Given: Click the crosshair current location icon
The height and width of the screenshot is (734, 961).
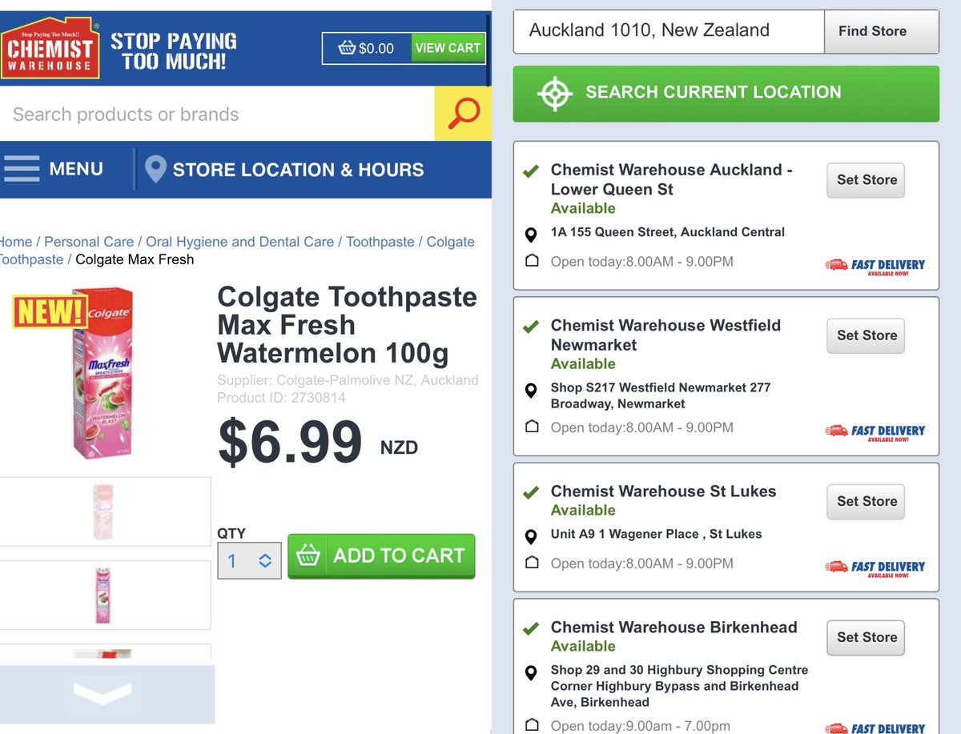Looking at the screenshot, I should click(x=554, y=93).
